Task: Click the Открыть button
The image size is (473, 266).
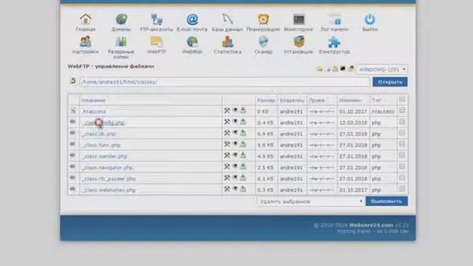Action: click(x=390, y=82)
